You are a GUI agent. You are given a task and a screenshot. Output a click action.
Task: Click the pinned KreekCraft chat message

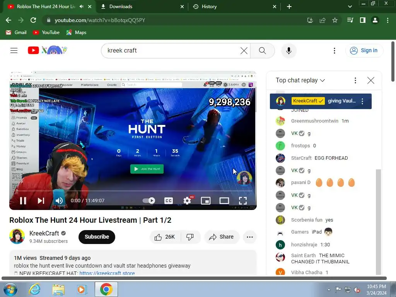coord(321,101)
